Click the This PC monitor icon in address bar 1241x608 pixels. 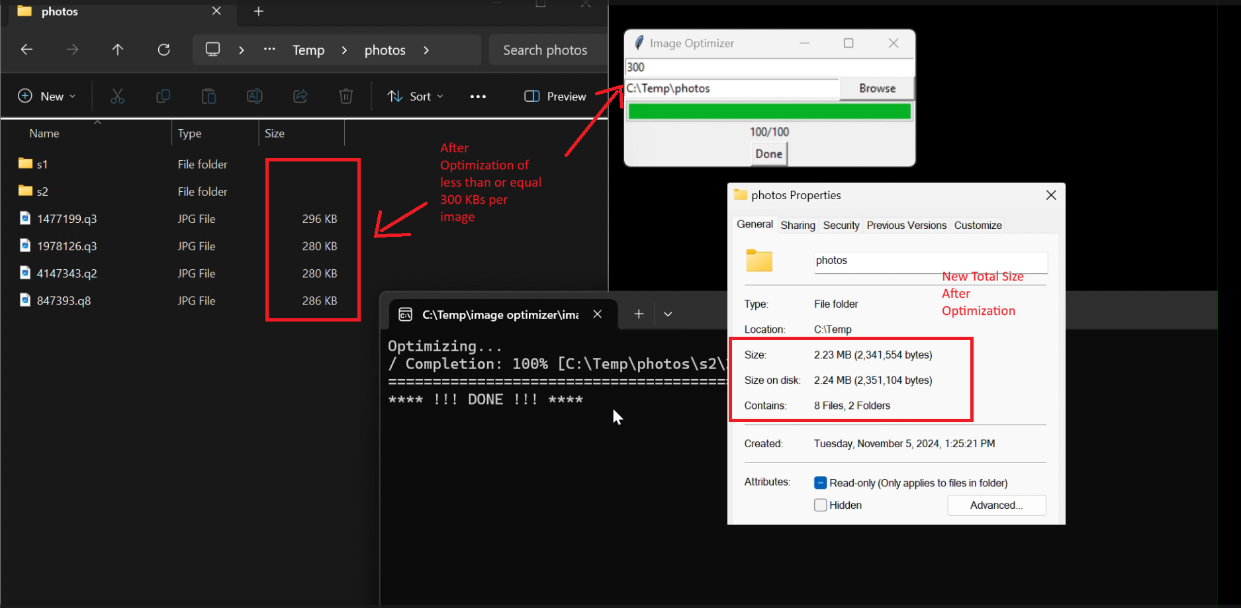click(x=212, y=50)
